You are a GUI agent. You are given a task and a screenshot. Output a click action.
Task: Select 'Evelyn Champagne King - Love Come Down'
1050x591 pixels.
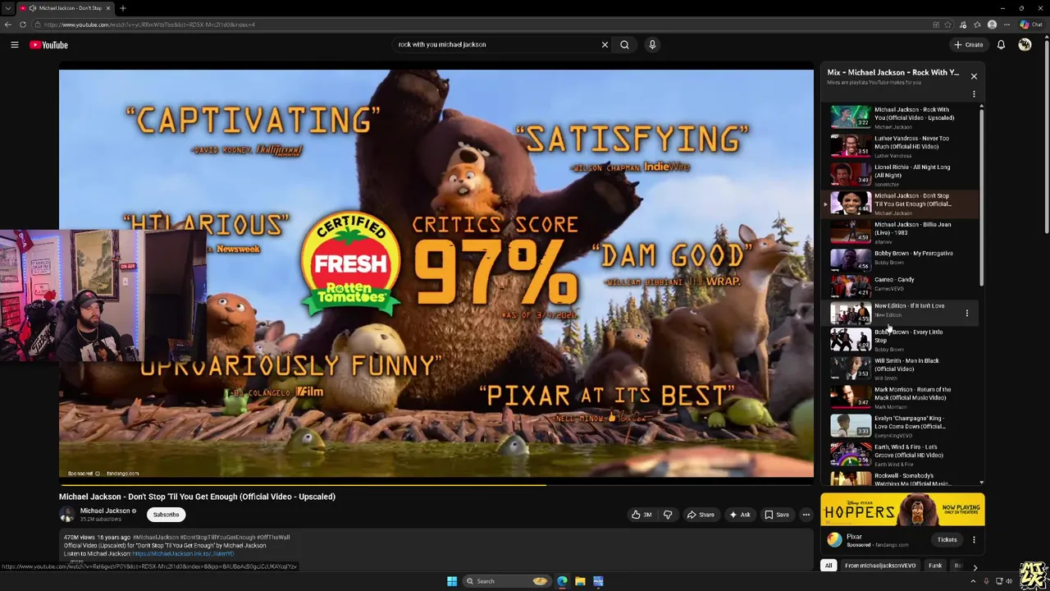click(902, 425)
